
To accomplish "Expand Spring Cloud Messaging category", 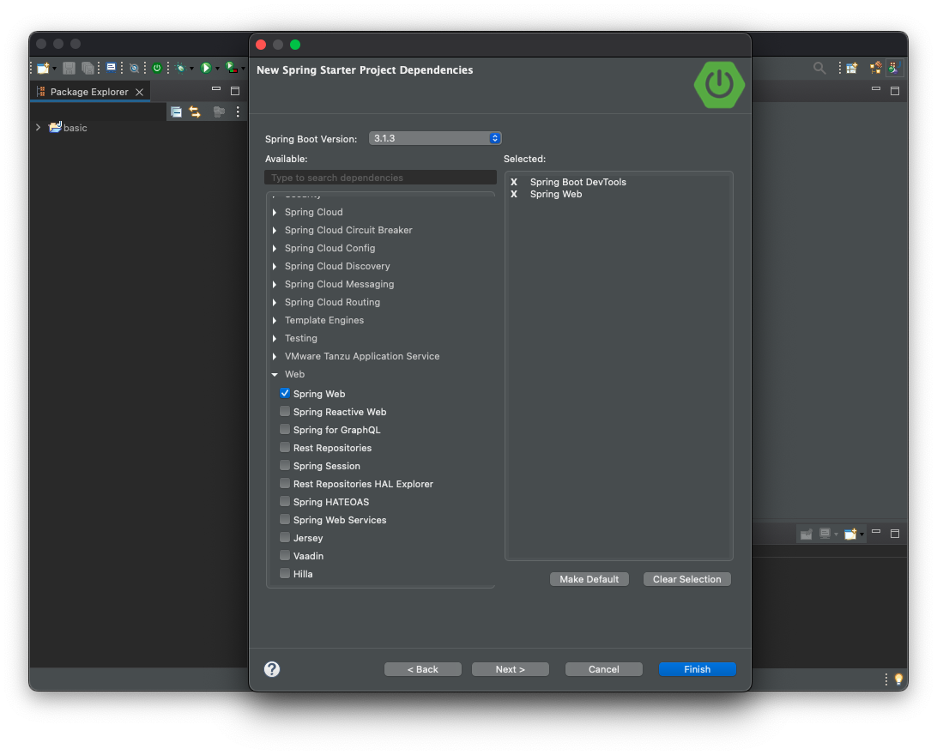I will [275, 284].
